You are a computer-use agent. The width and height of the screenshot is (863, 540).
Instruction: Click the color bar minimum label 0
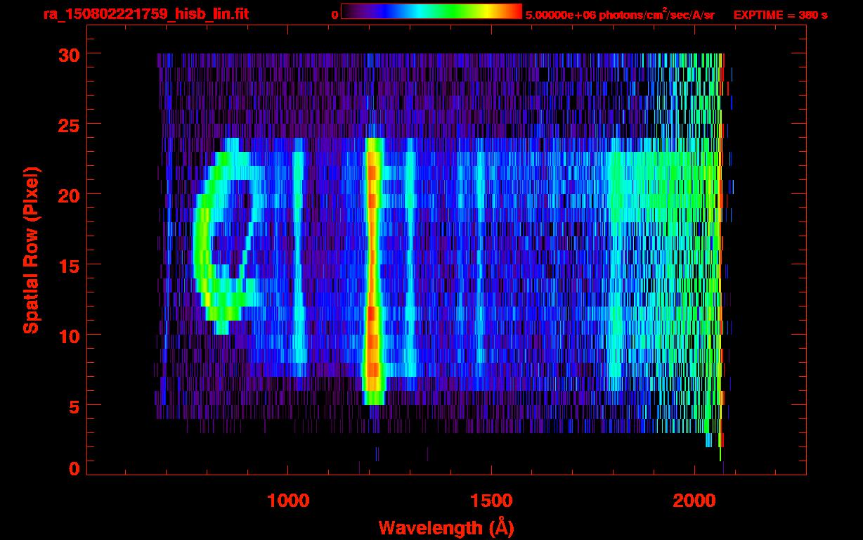point(335,15)
